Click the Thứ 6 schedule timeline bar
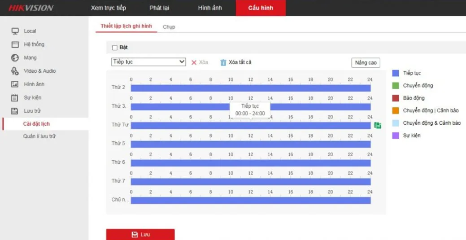Image resolution: width=466 pixels, height=240 pixels. (x=250, y=163)
